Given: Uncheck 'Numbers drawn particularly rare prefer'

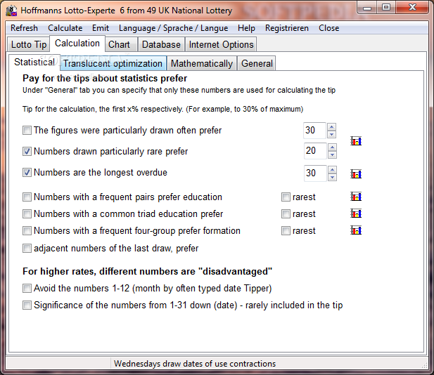Looking at the screenshot, I should coord(27,152).
